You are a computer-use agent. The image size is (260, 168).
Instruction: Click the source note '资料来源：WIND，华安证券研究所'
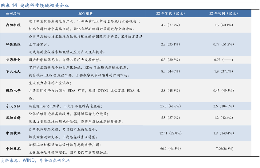point(35,160)
